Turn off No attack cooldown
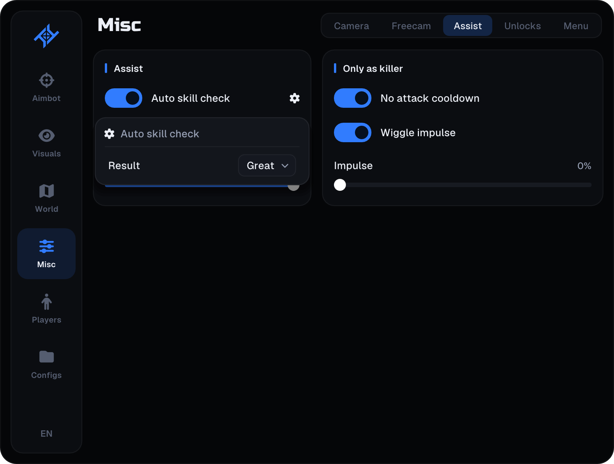 [353, 98]
